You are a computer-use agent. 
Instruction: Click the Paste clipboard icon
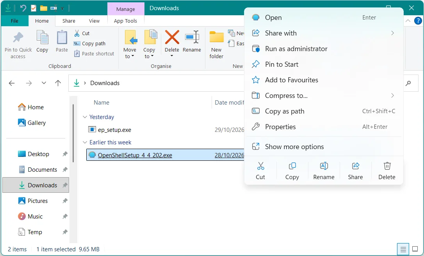pos(62,37)
